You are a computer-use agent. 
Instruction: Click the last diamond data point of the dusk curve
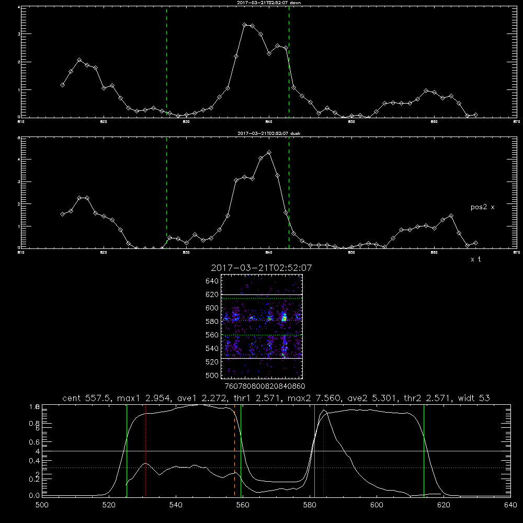click(475, 243)
